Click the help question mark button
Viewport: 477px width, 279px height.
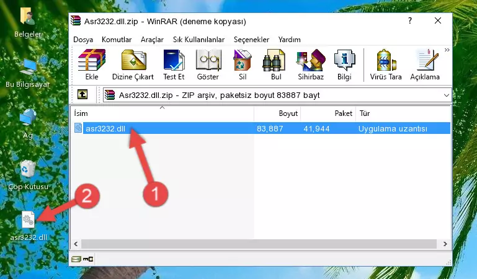coord(410,20)
